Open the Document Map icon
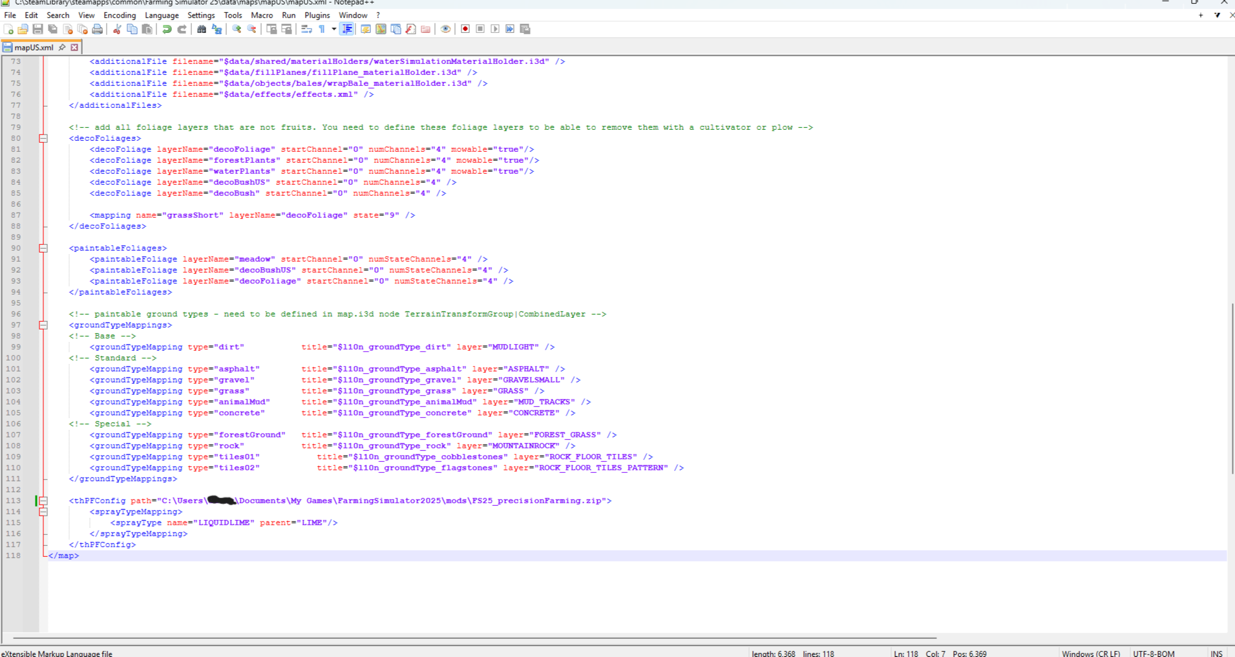 (x=381, y=29)
